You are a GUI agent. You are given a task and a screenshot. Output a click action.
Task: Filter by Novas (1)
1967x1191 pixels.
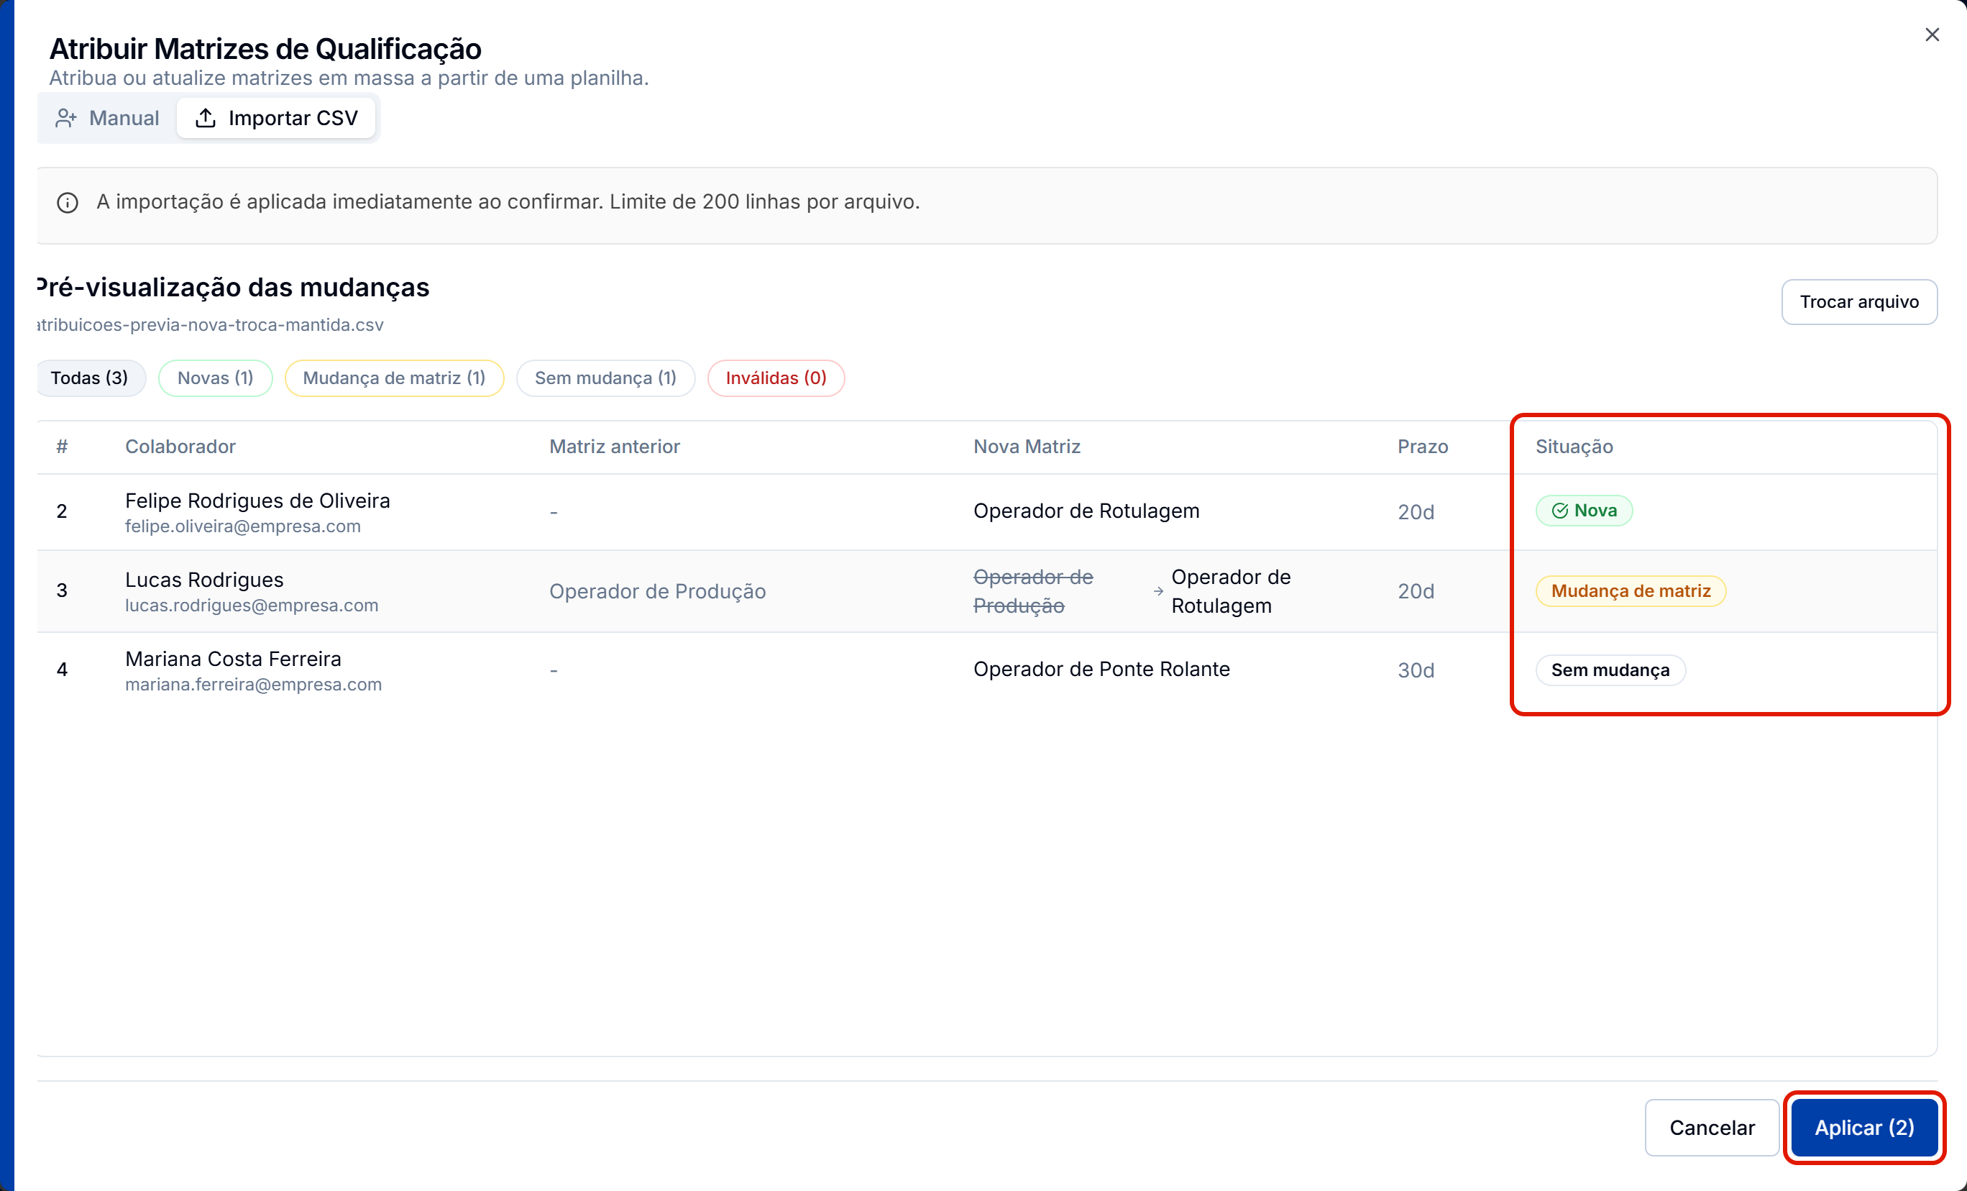coord(216,378)
